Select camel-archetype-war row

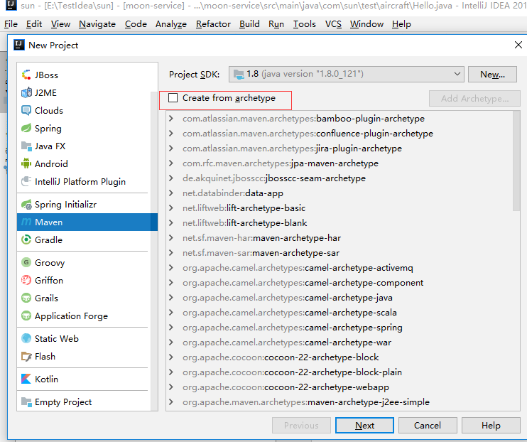[x=339, y=343]
